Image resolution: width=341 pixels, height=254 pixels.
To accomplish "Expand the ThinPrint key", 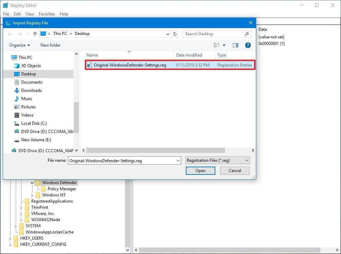I will 21,207.
